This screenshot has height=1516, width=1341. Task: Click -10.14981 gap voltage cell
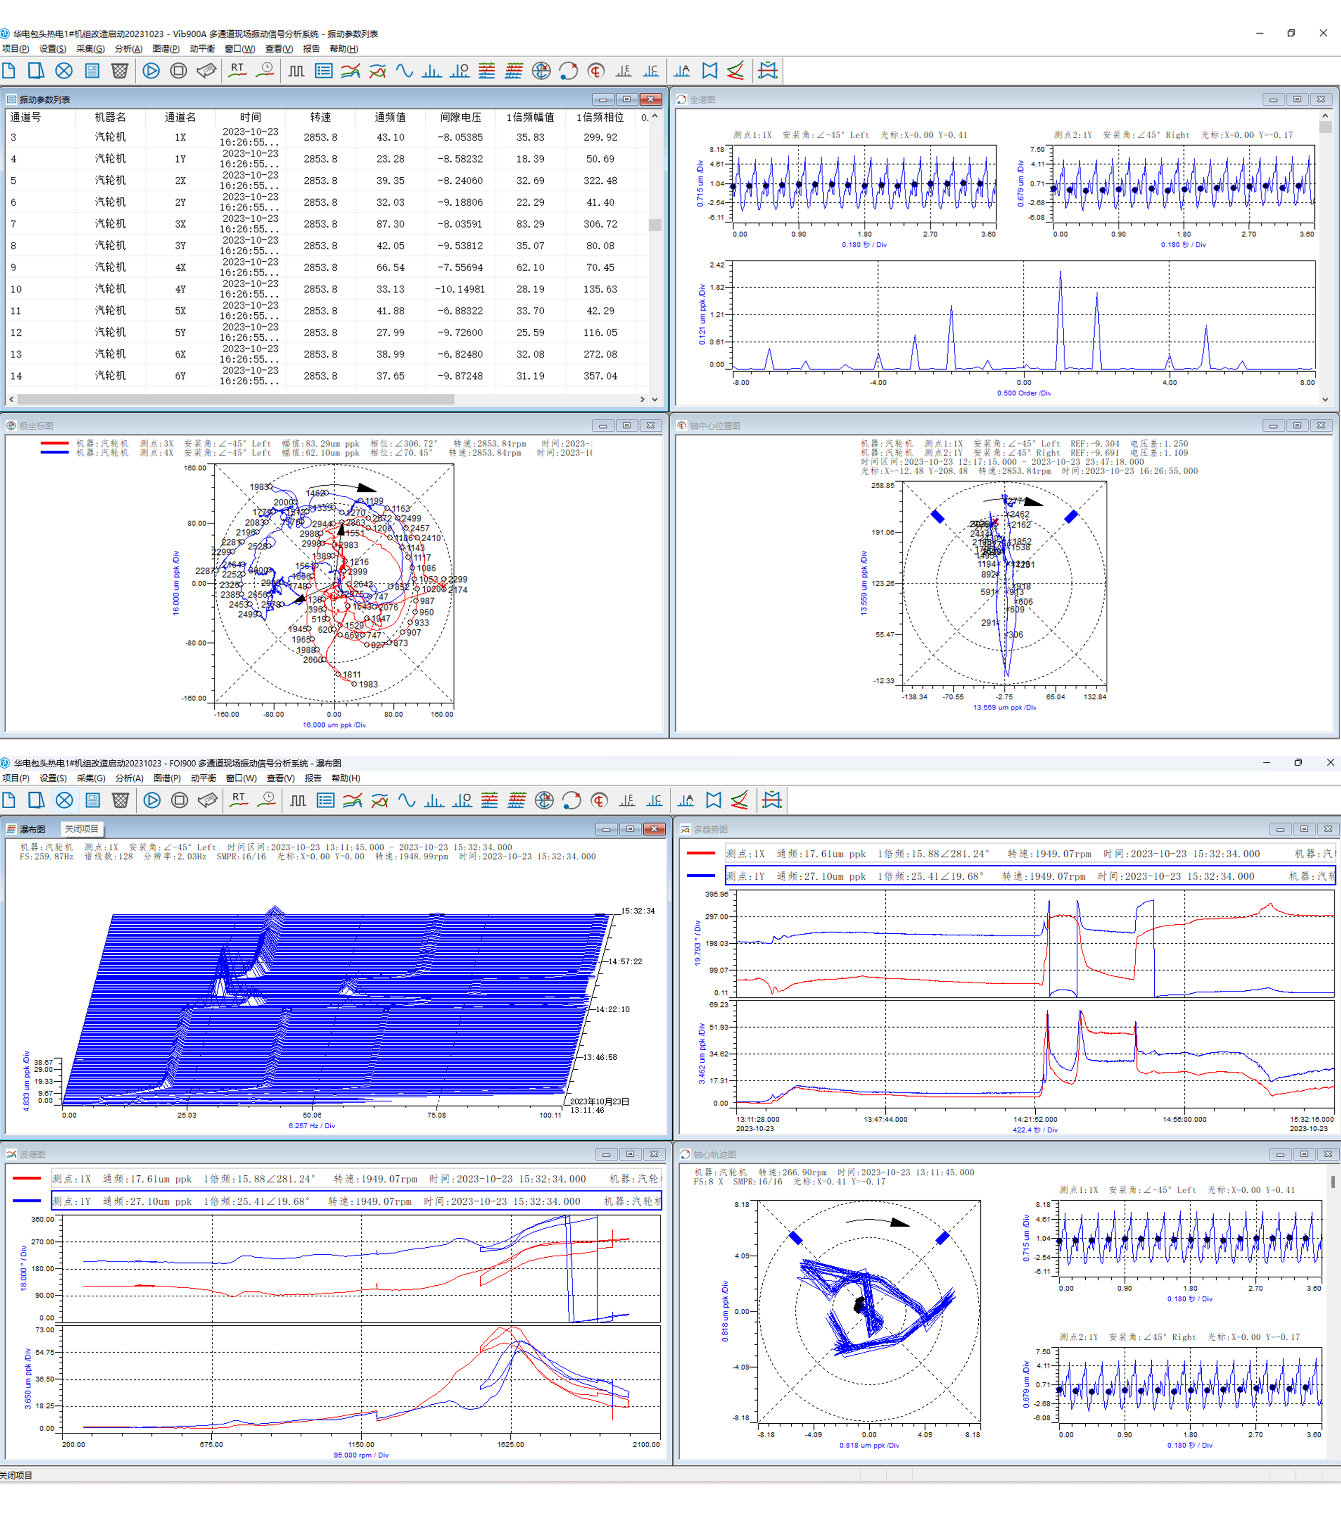coord(460,289)
